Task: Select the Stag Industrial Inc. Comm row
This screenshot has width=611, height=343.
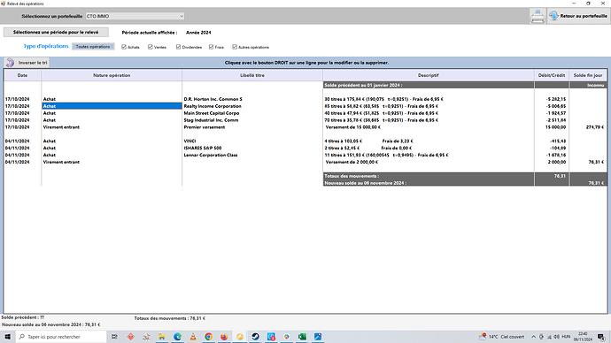Action: 305,120
